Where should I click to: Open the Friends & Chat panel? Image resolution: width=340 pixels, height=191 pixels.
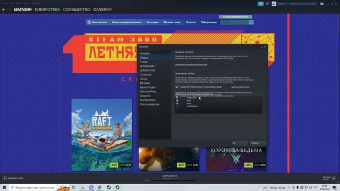coord(329,178)
